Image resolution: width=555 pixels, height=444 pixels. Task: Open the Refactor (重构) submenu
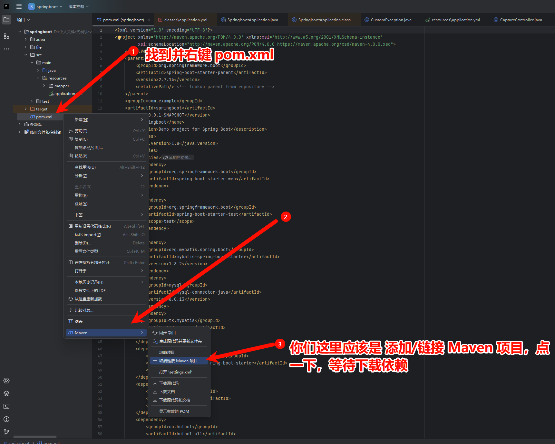click(106, 195)
